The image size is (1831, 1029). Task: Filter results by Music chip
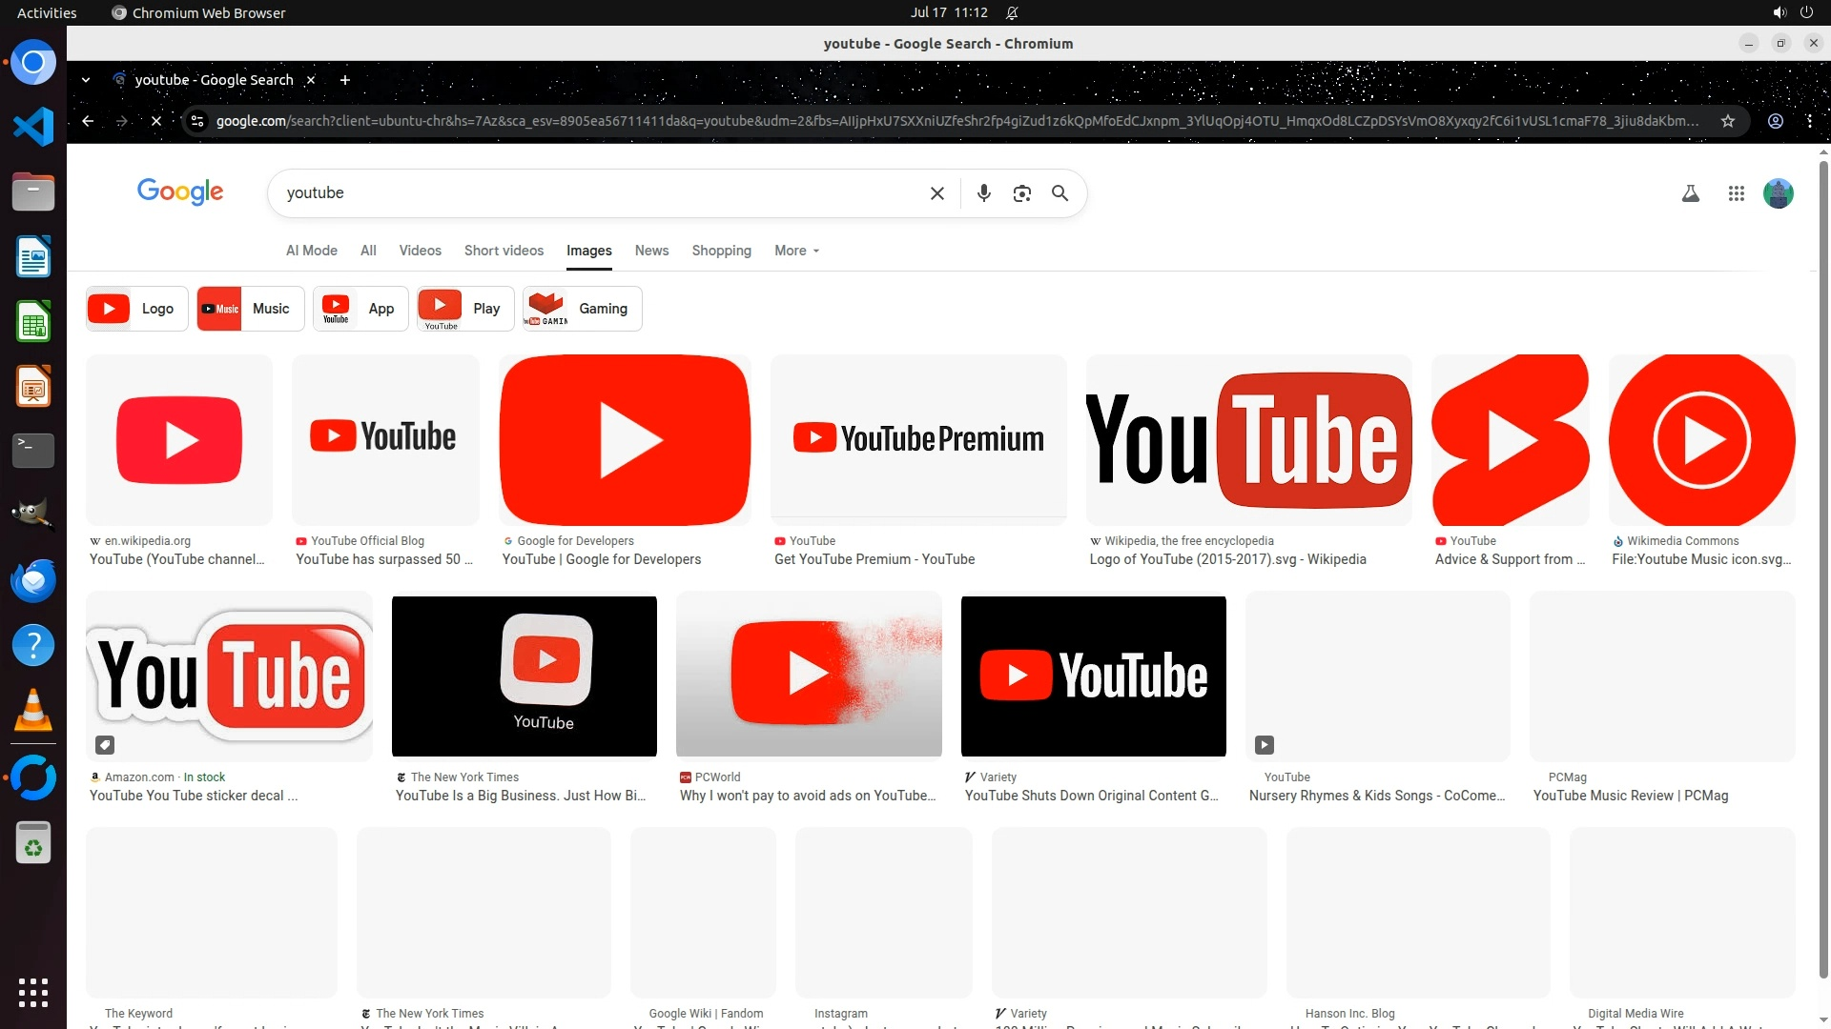[x=250, y=309]
